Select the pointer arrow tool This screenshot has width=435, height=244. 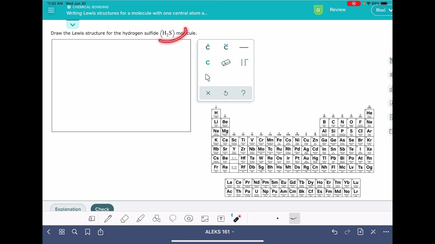(x=208, y=78)
